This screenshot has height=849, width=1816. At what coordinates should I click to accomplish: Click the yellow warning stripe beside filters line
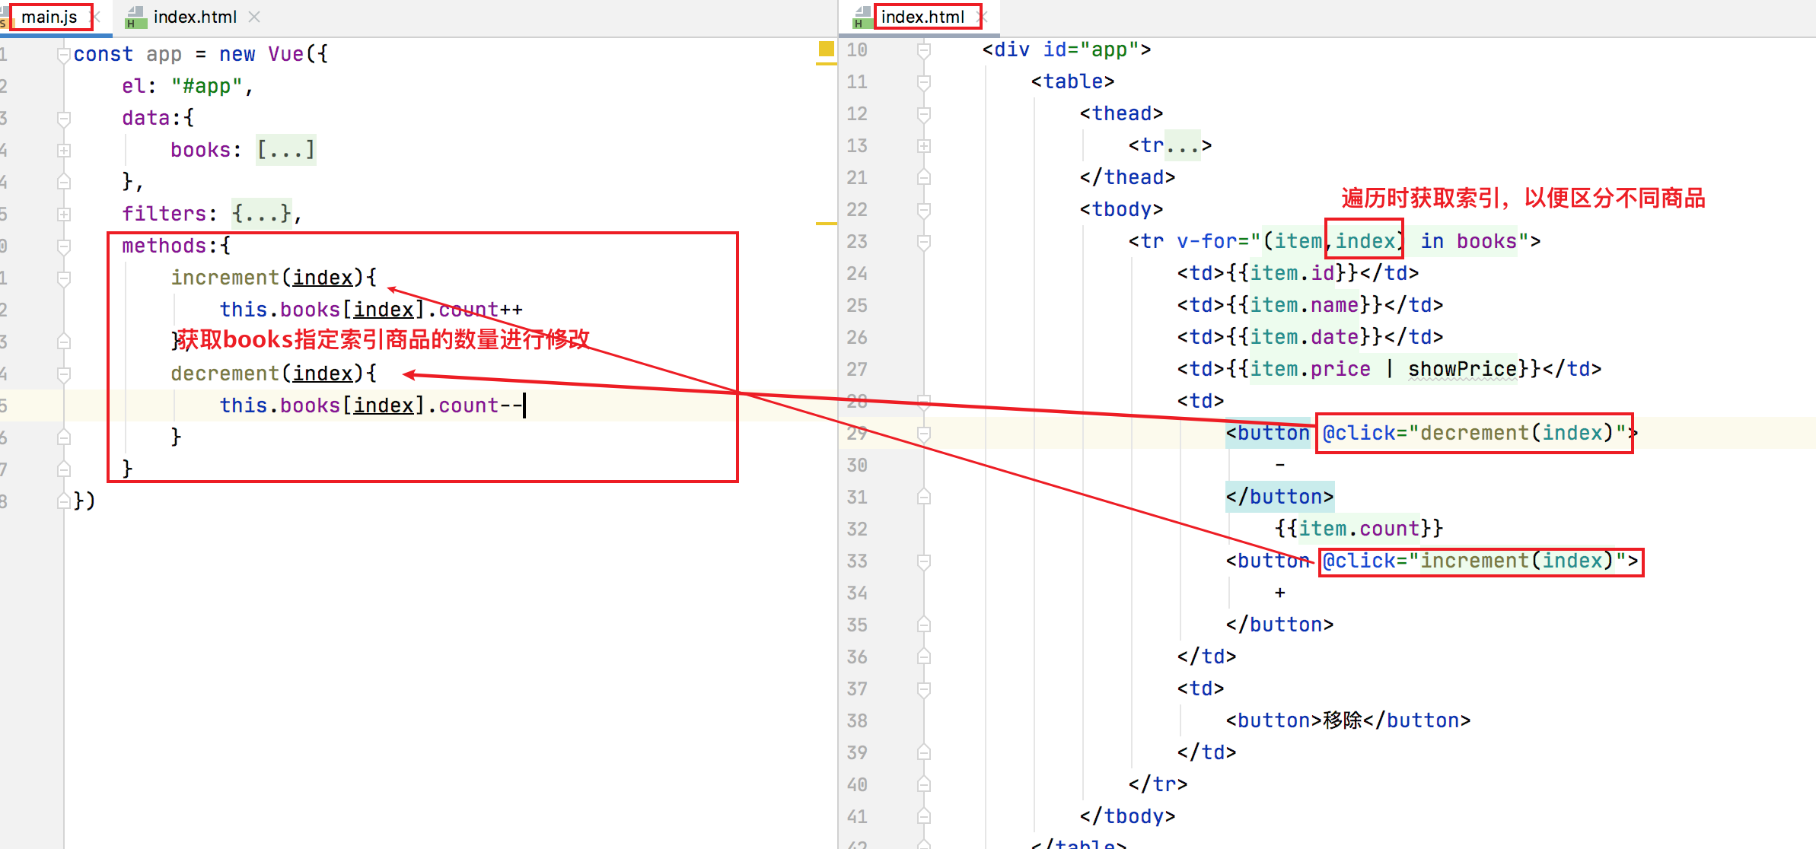point(826,223)
